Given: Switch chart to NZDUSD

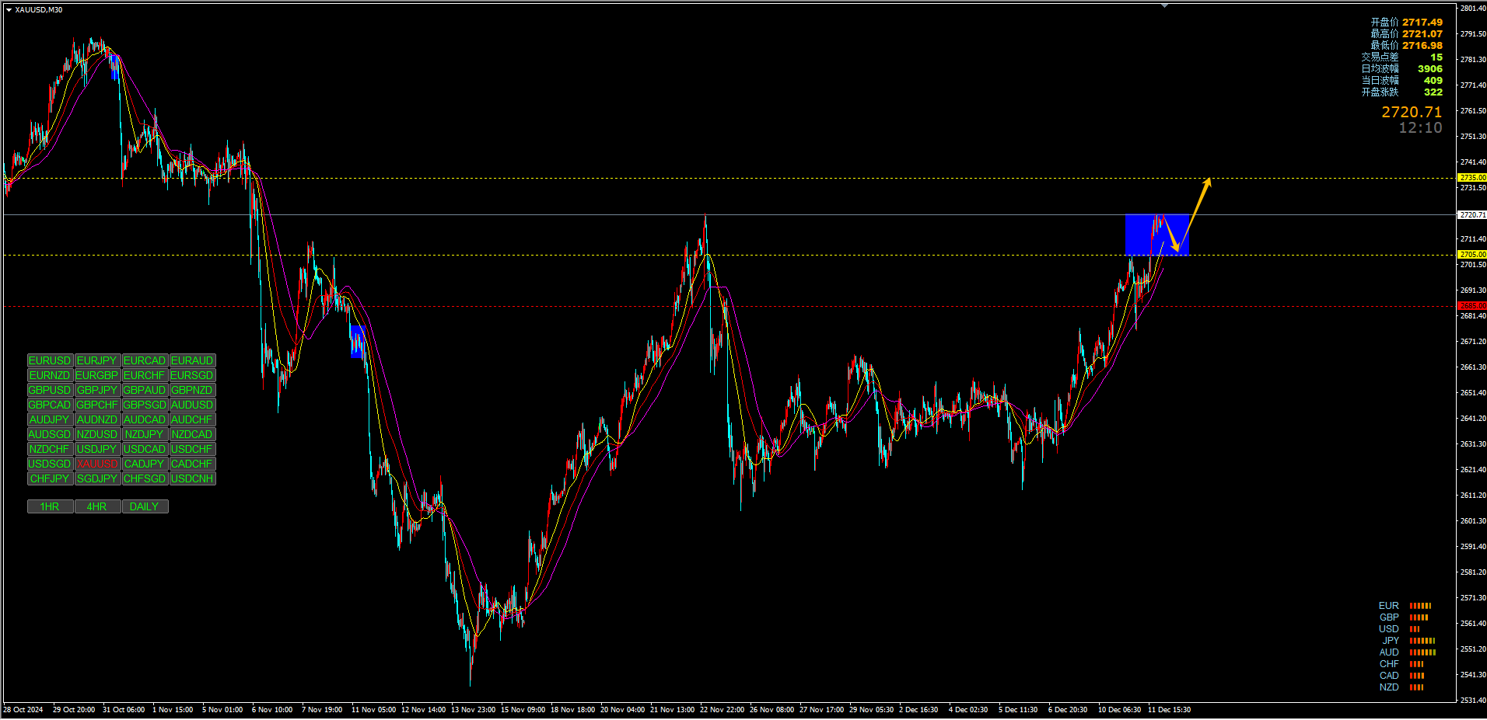Looking at the screenshot, I should (97, 434).
